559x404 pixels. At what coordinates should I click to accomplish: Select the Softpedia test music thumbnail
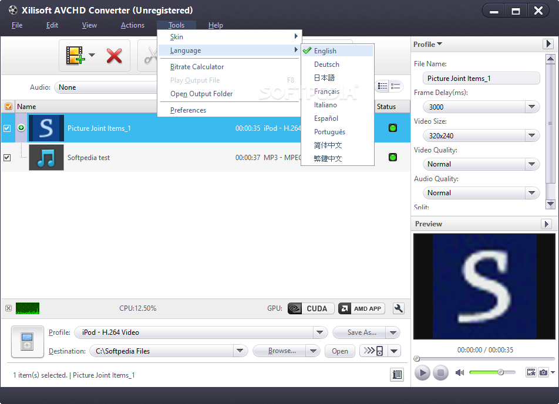point(46,157)
